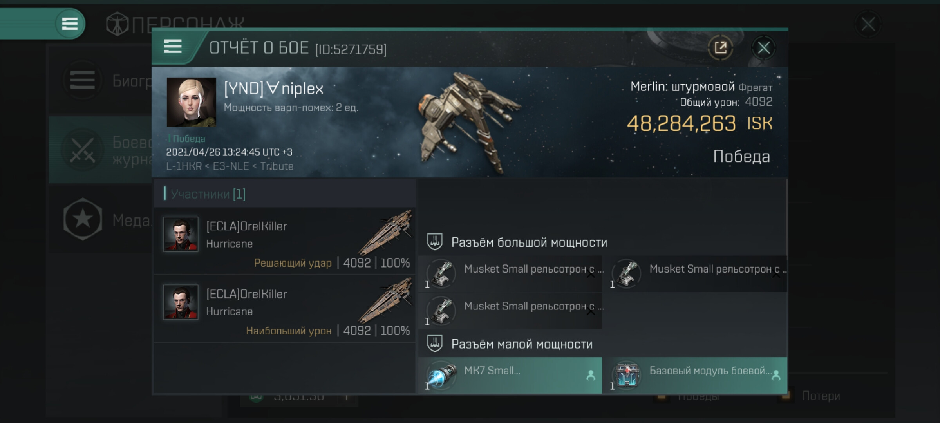940x423 pixels.
Task: Select OrelKiller entry marked Наибольший урон
Action: coord(285,309)
